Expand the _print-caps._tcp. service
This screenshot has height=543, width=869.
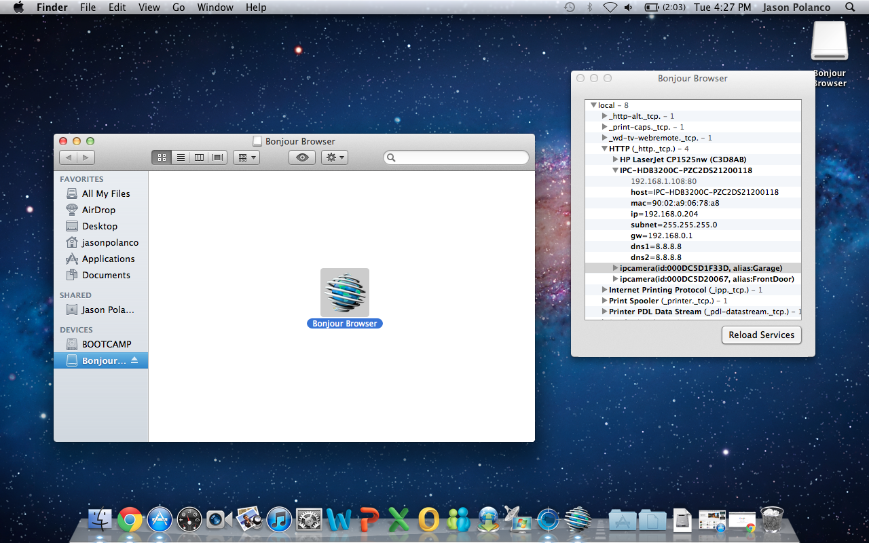point(604,127)
